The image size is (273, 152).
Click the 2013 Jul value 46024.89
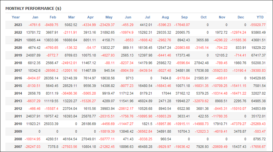point(145,101)
